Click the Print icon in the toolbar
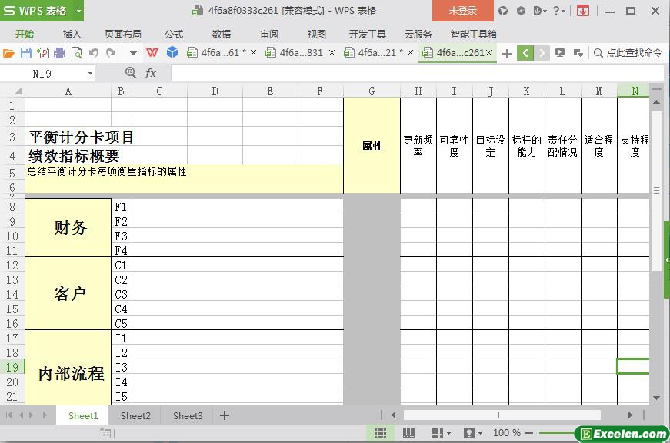 pyautogui.click(x=59, y=53)
